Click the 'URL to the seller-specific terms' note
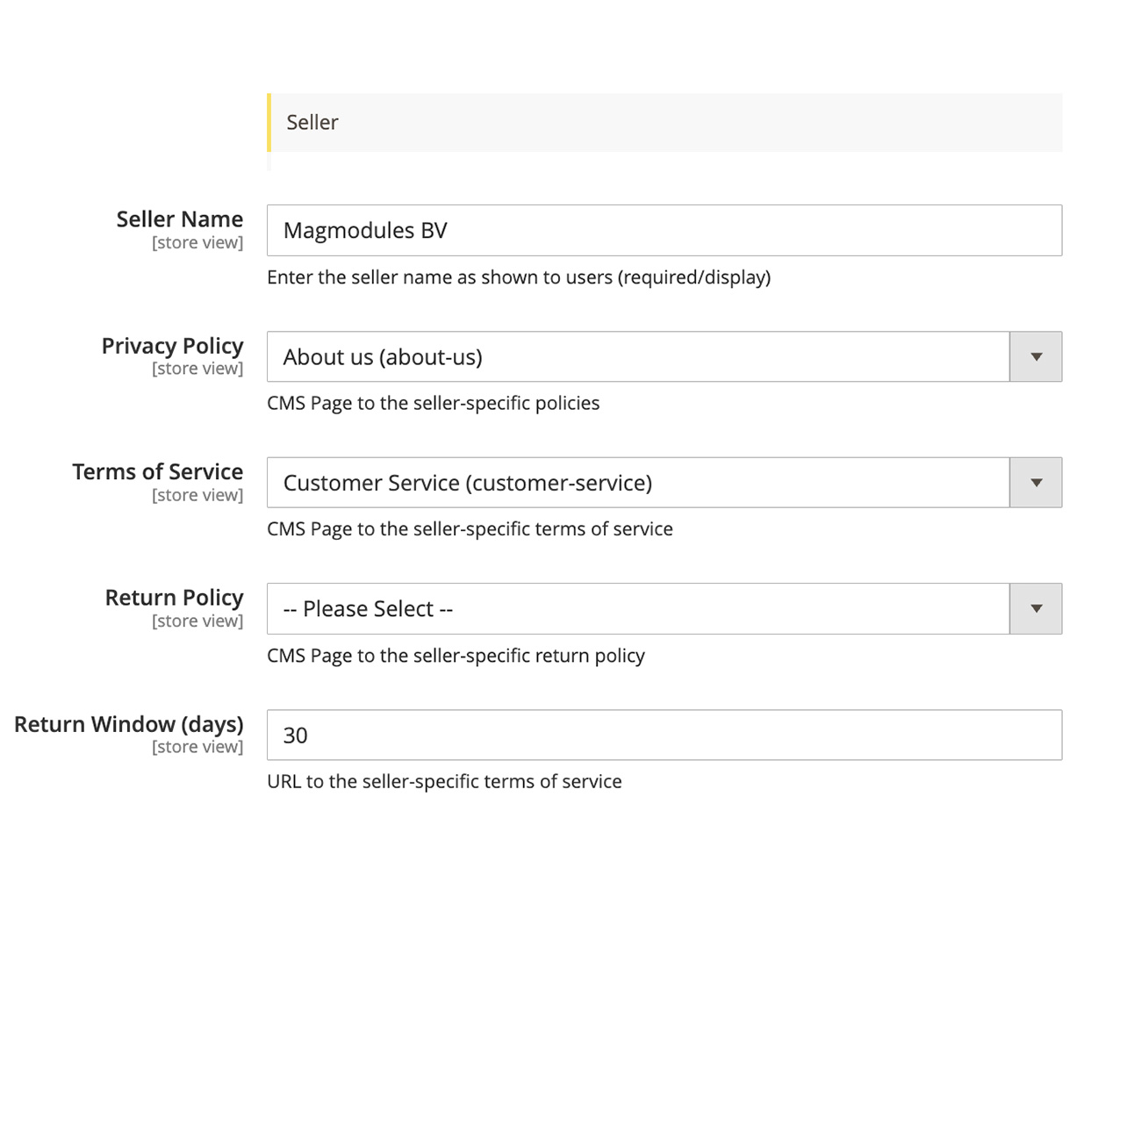Image resolution: width=1141 pixels, height=1141 pixels. coord(444,781)
